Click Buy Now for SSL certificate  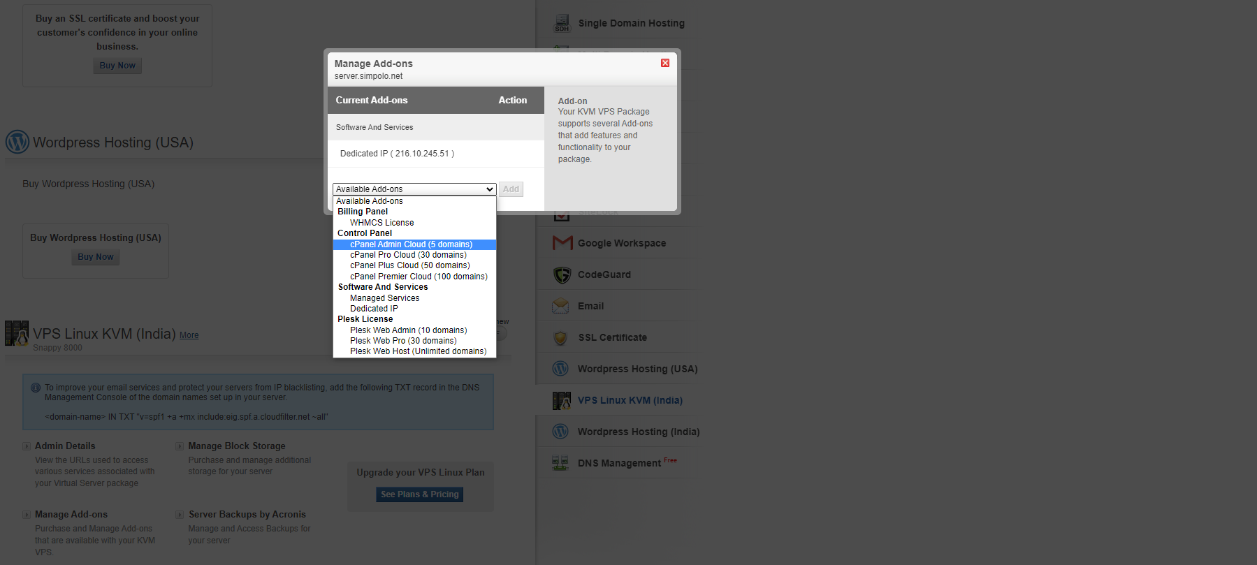click(117, 66)
